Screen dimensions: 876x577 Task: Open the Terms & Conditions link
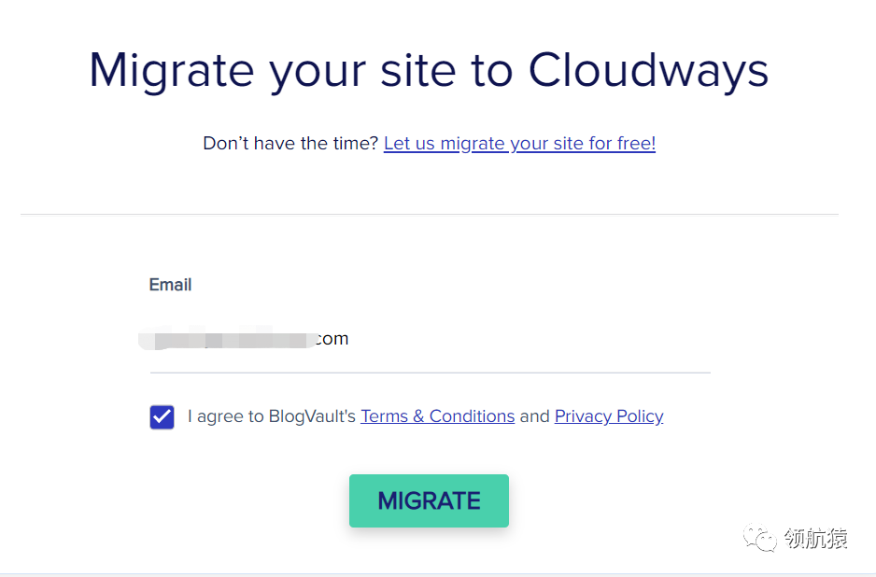point(437,416)
